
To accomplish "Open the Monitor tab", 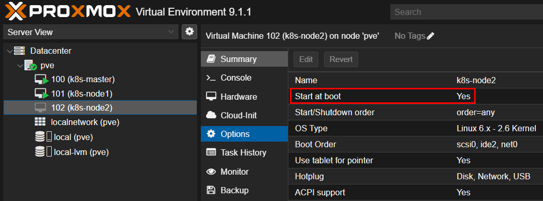I will pos(244,172).
